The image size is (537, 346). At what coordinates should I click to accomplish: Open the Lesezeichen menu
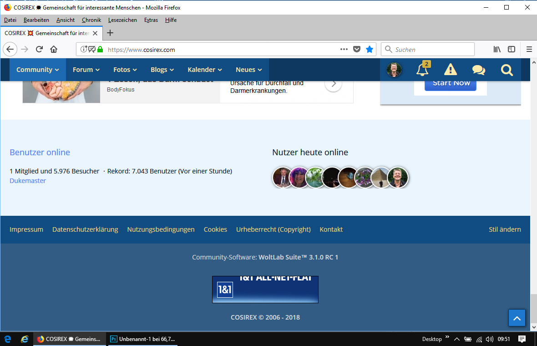click(x=122, y=20)
